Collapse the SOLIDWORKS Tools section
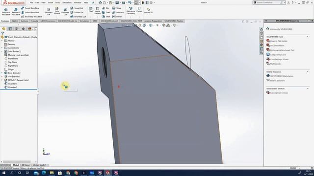 (308, 37)
